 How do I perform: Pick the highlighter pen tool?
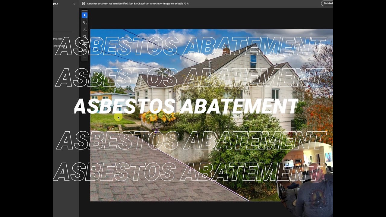pyautogui.click(x=85, y=30)
